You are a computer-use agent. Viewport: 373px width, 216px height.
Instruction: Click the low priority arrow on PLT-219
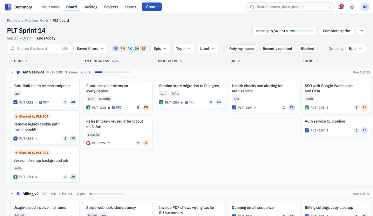point(36,138)
